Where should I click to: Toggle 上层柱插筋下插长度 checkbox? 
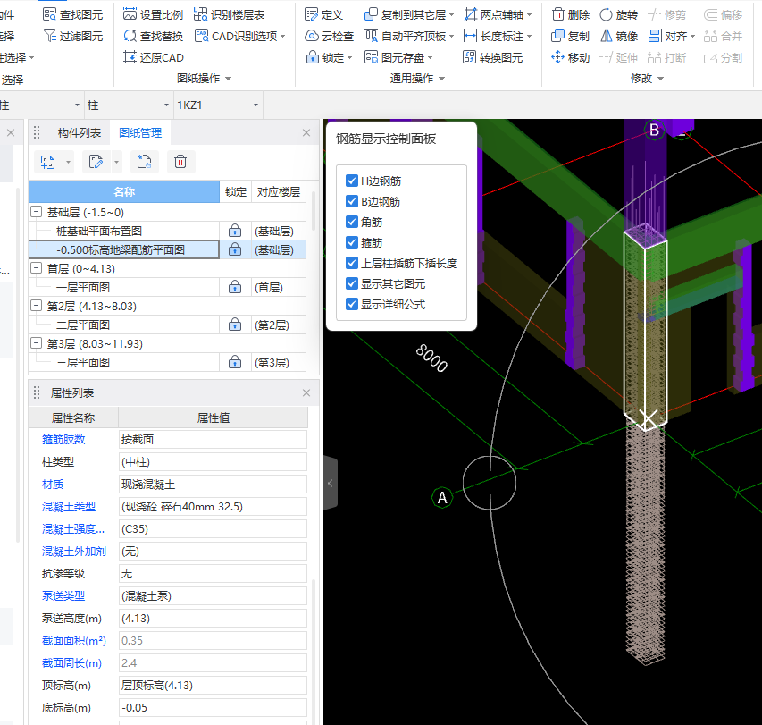point(352,263)
